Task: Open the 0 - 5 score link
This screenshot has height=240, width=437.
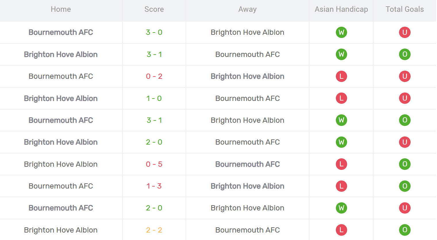Action: click(x=154, y=164)
